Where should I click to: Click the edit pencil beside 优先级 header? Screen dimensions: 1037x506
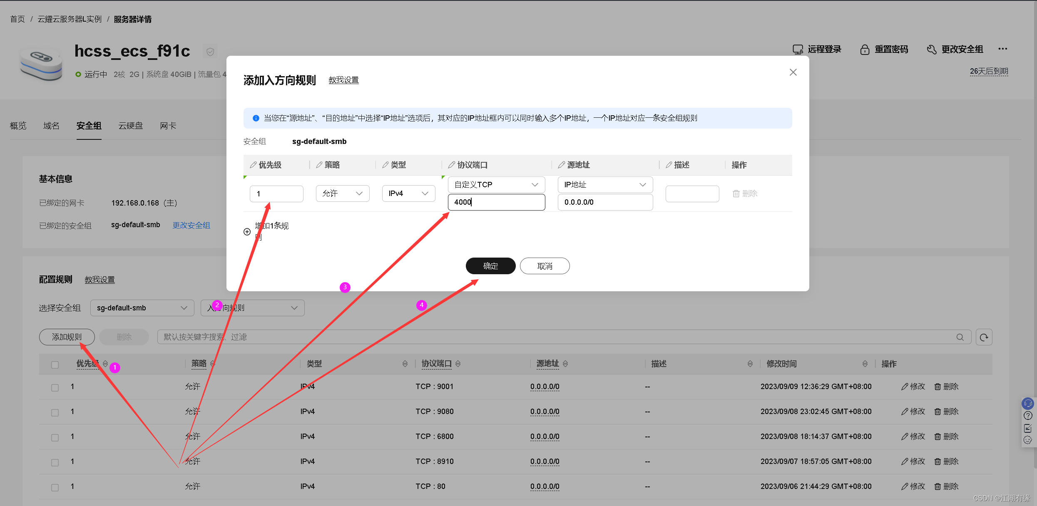tap(253, 165)
